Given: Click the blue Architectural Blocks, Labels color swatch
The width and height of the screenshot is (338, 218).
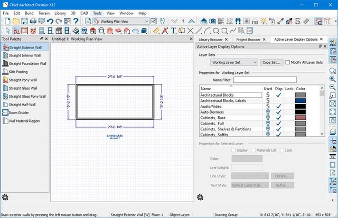Looking at the screenshot, I should pyautogui.click(x=301, y=100).
